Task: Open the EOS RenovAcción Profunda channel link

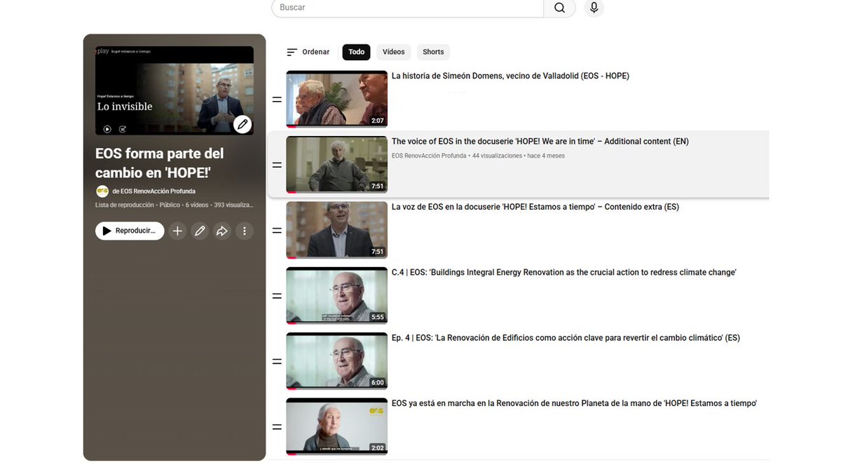Action: (x=153, y=191)
